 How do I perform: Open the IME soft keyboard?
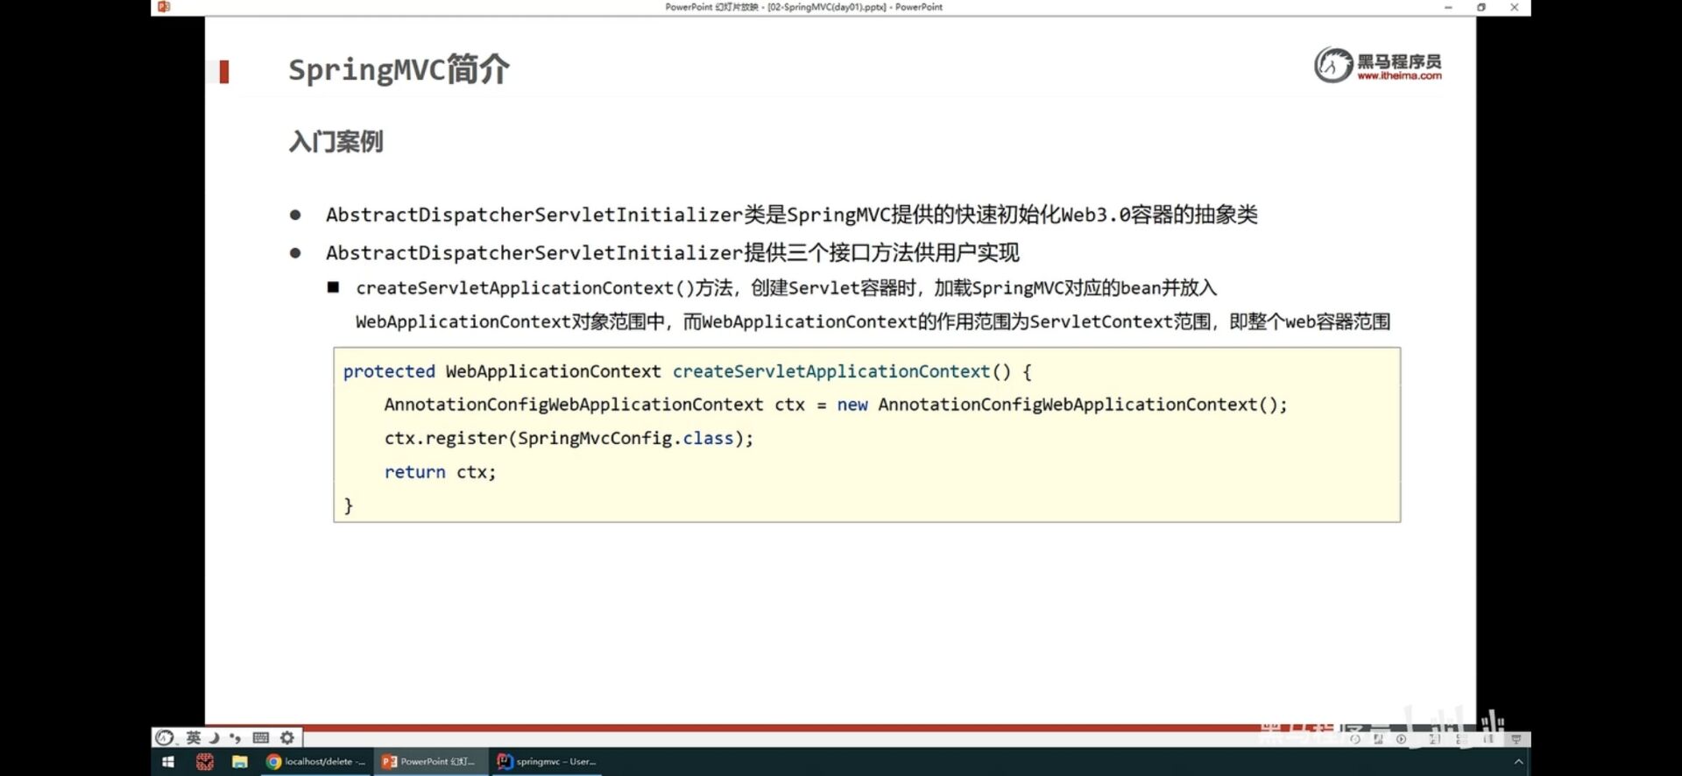[260, 737]
